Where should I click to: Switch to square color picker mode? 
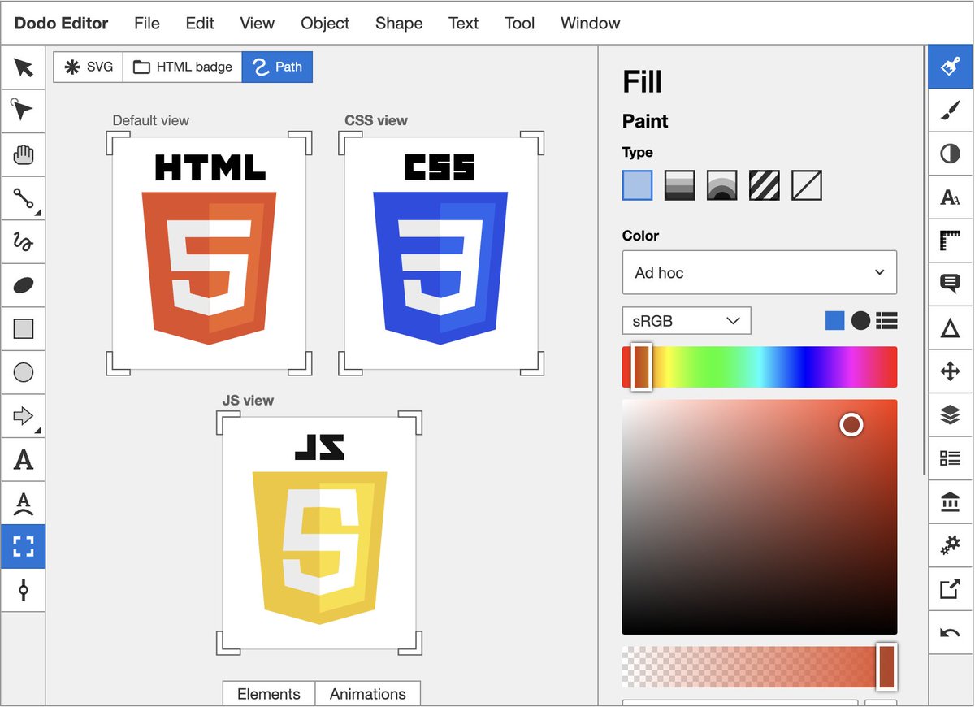point(835,321)
